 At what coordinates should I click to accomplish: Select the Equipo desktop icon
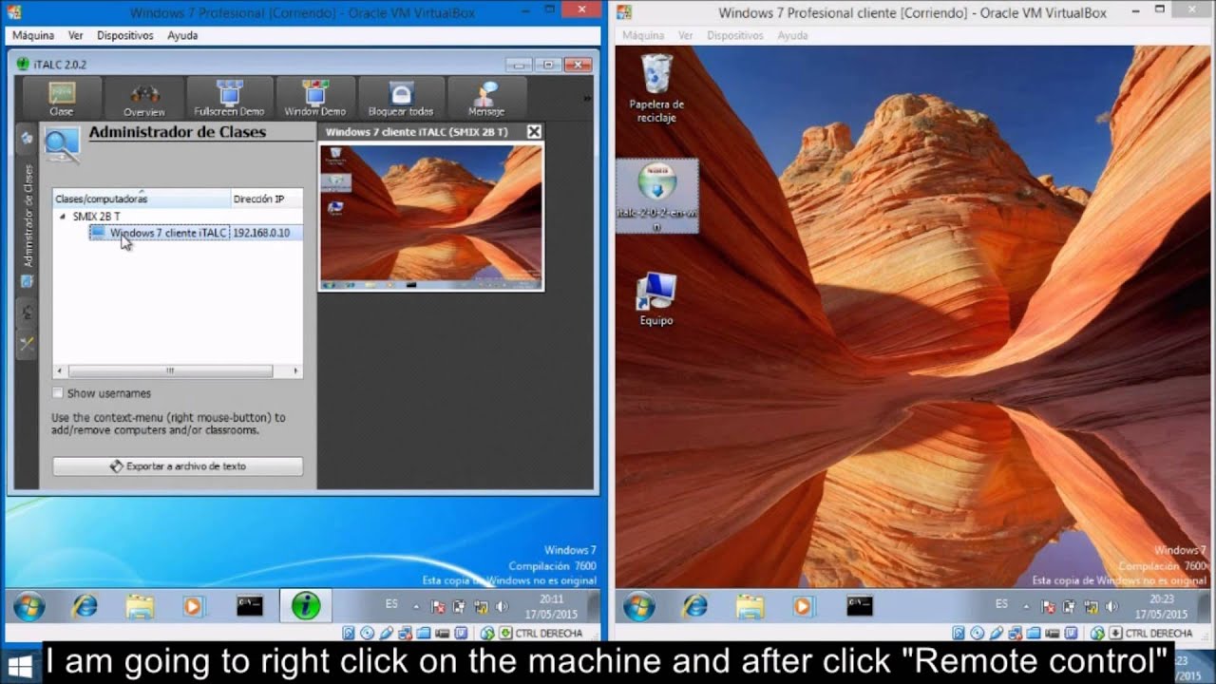coord(656,299)
